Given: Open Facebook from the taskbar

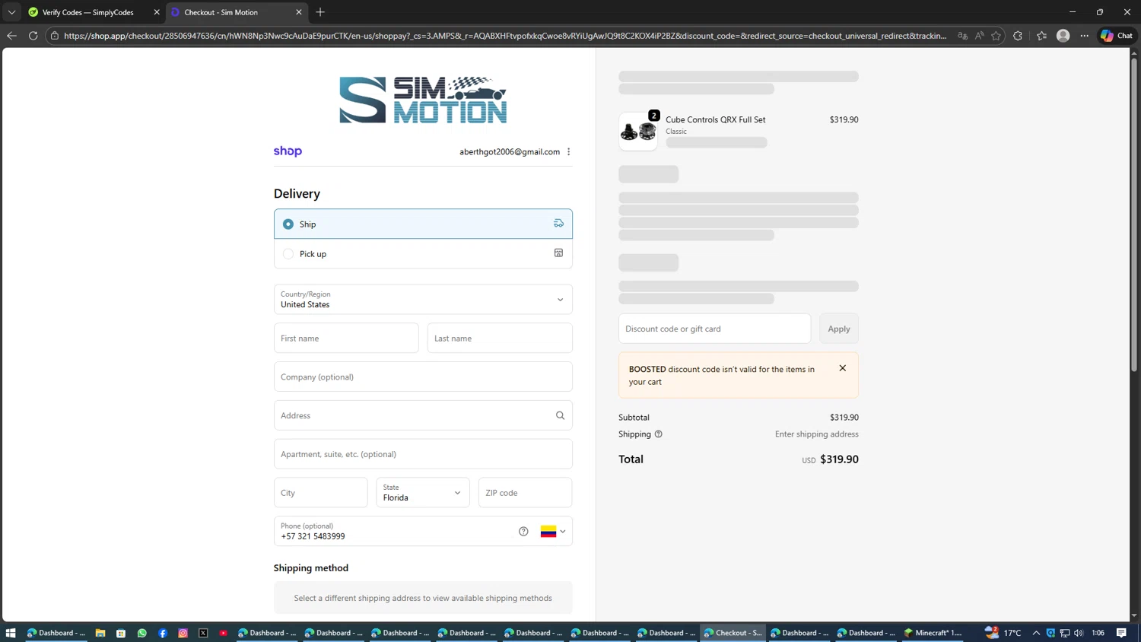Looking at the screenshot, I should [163, 633].
